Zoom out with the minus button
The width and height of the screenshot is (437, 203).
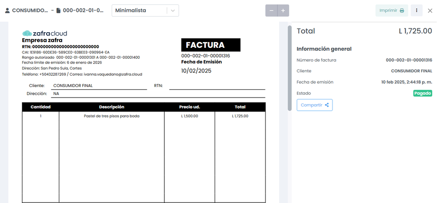(271, 10)
